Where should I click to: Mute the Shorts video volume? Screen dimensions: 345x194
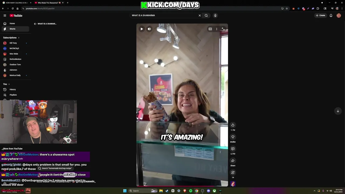click(x=149, y=29)
